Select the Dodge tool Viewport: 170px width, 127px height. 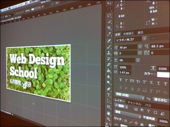tap(109, 83)
